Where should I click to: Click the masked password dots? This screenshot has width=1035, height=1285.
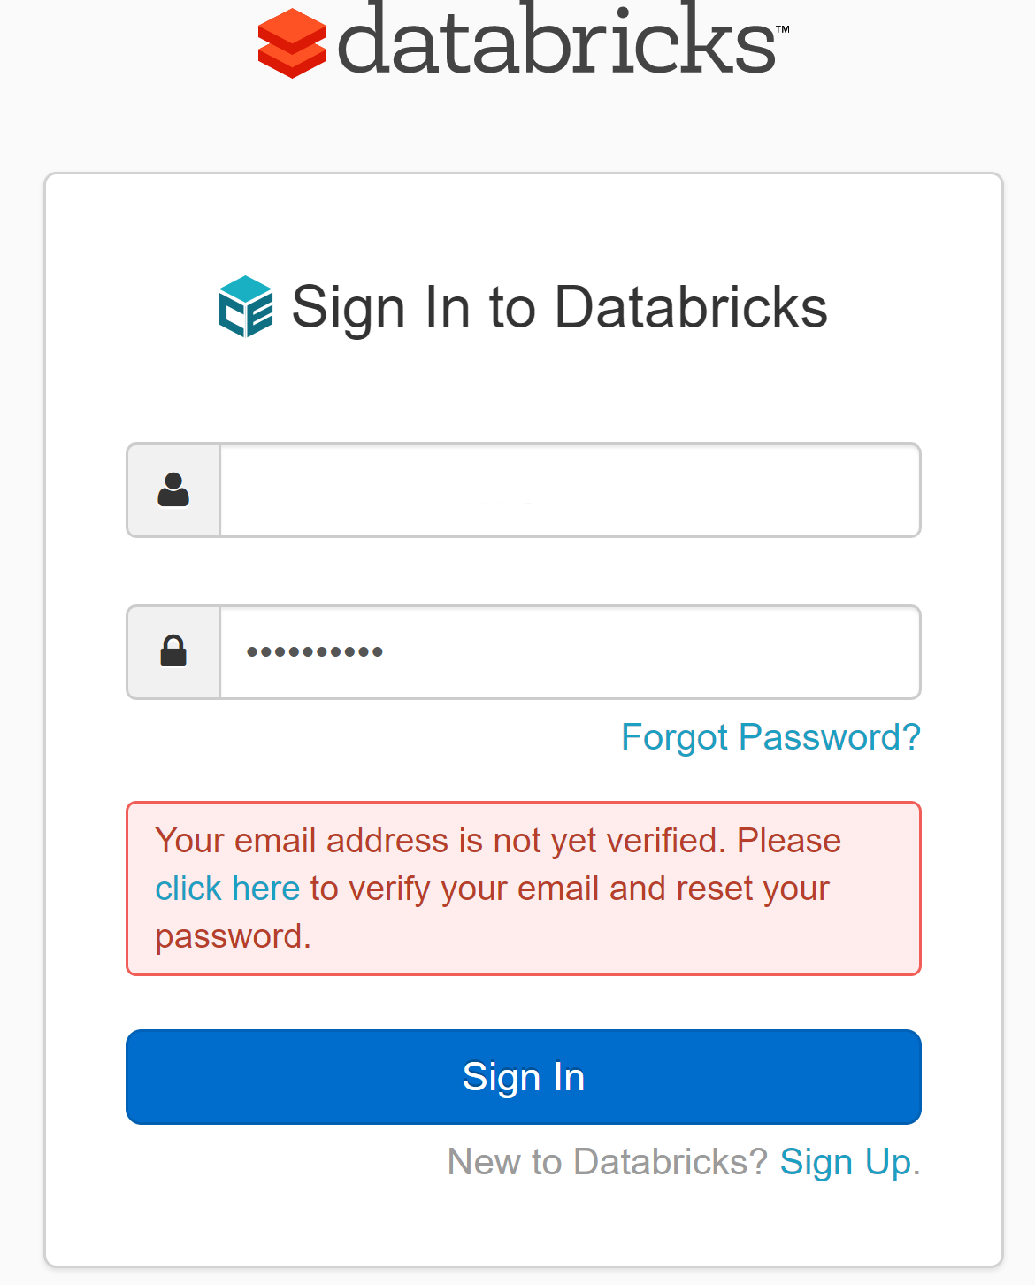[x=315, y=651]
